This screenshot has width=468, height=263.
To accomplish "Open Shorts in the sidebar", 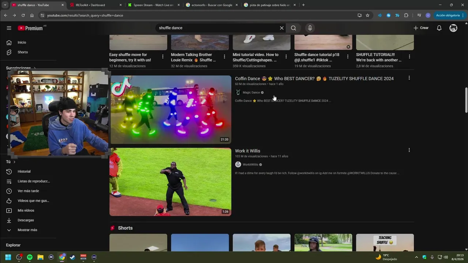I will (x=29, y=52).
